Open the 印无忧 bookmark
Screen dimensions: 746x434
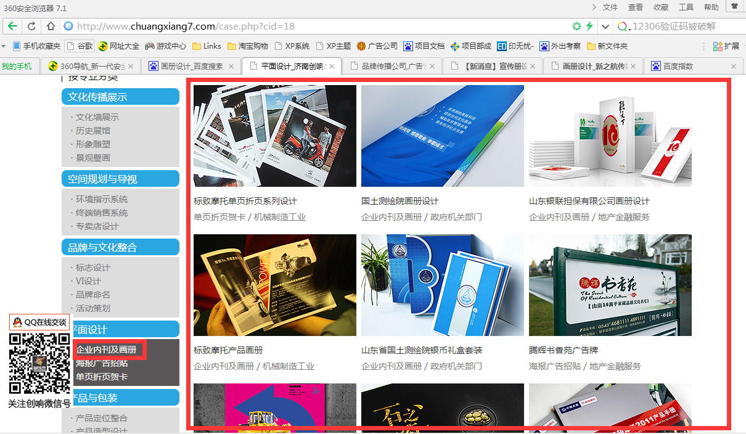pyautogui.click(x=515, y=46)
